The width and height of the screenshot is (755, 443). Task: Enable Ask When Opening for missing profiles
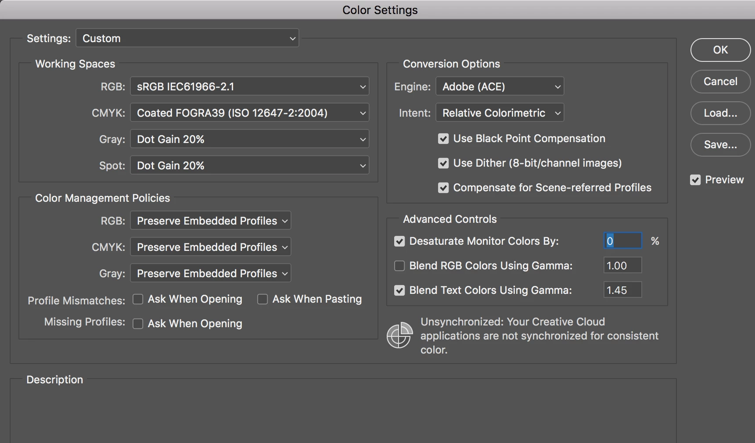point(138,324)
